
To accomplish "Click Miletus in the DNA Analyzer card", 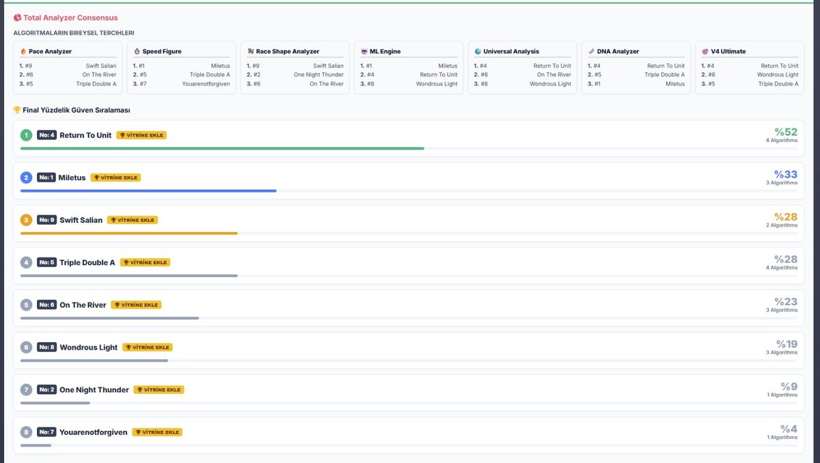I will (675, 84).
